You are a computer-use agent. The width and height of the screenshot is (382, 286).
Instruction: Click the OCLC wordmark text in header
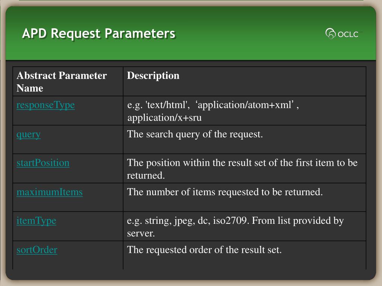tap(348, 34)
